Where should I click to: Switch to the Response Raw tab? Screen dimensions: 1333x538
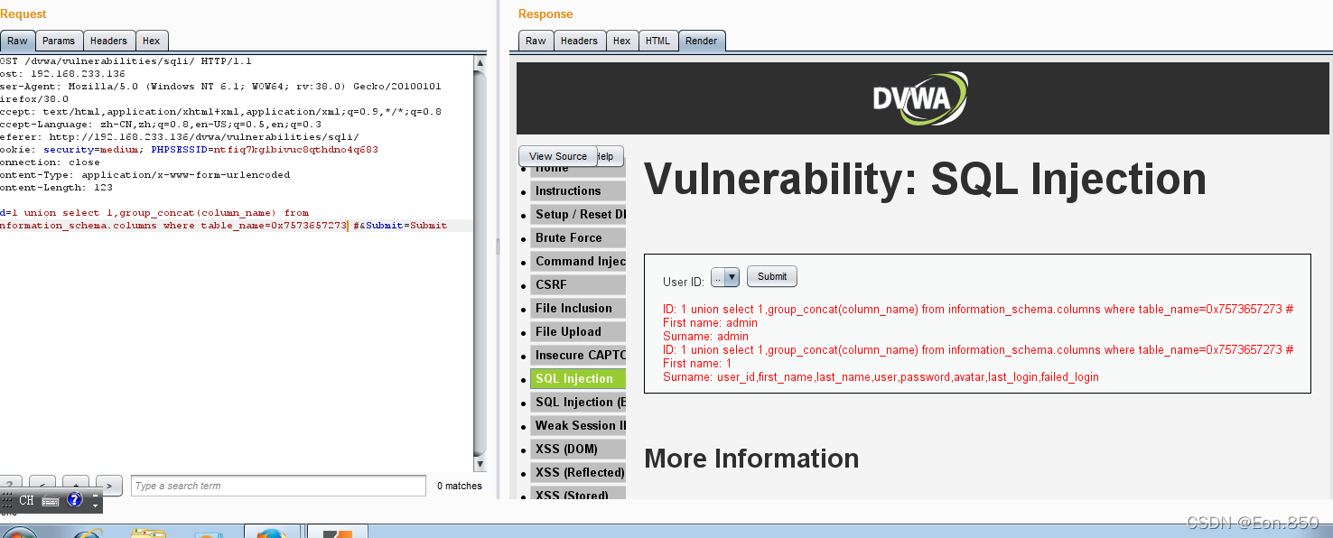tap(536, 41)
